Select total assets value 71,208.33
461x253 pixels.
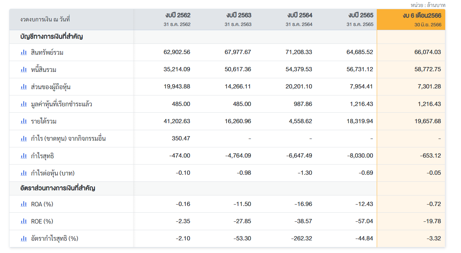coord(299,52)
